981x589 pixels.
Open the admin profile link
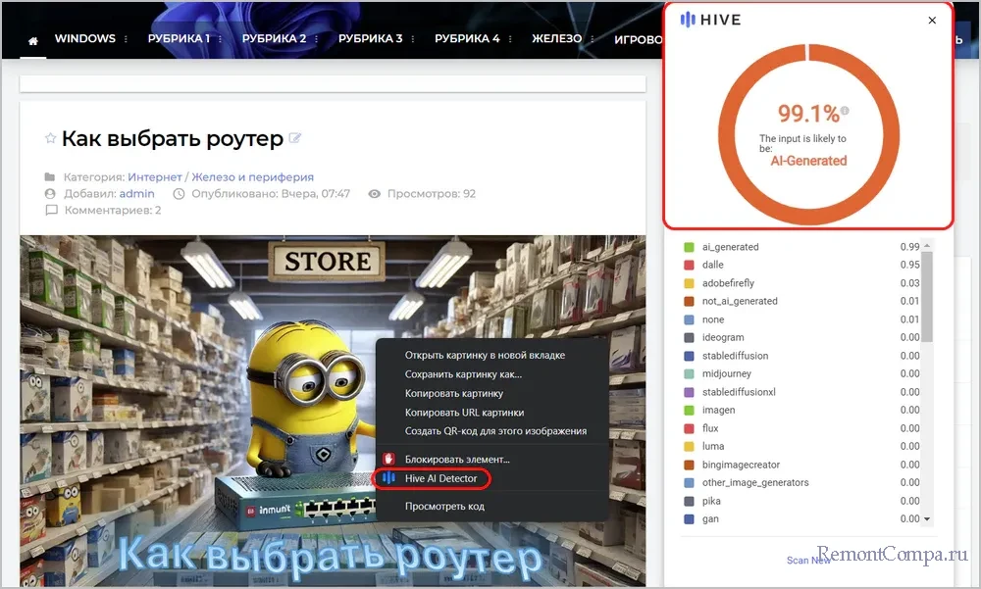[x=136, y=193]
